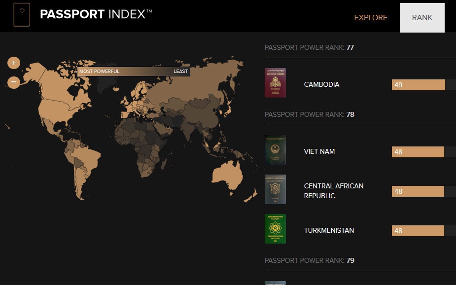
Task: Click Cambodia's score bar showing 49
Action: pyautogui.click(x=418, y=84)
